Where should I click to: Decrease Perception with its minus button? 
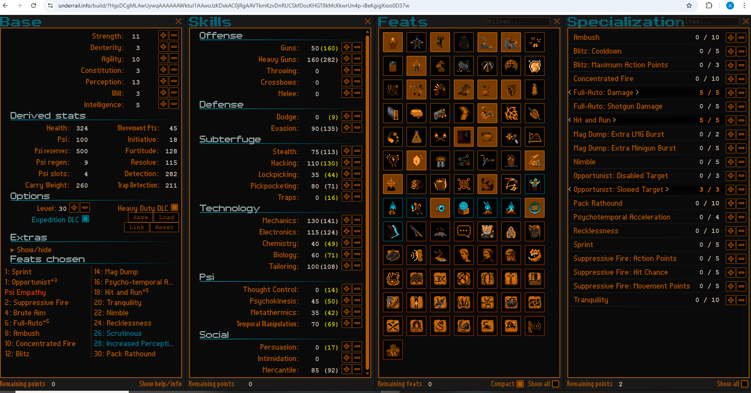[x=174, y=81]
